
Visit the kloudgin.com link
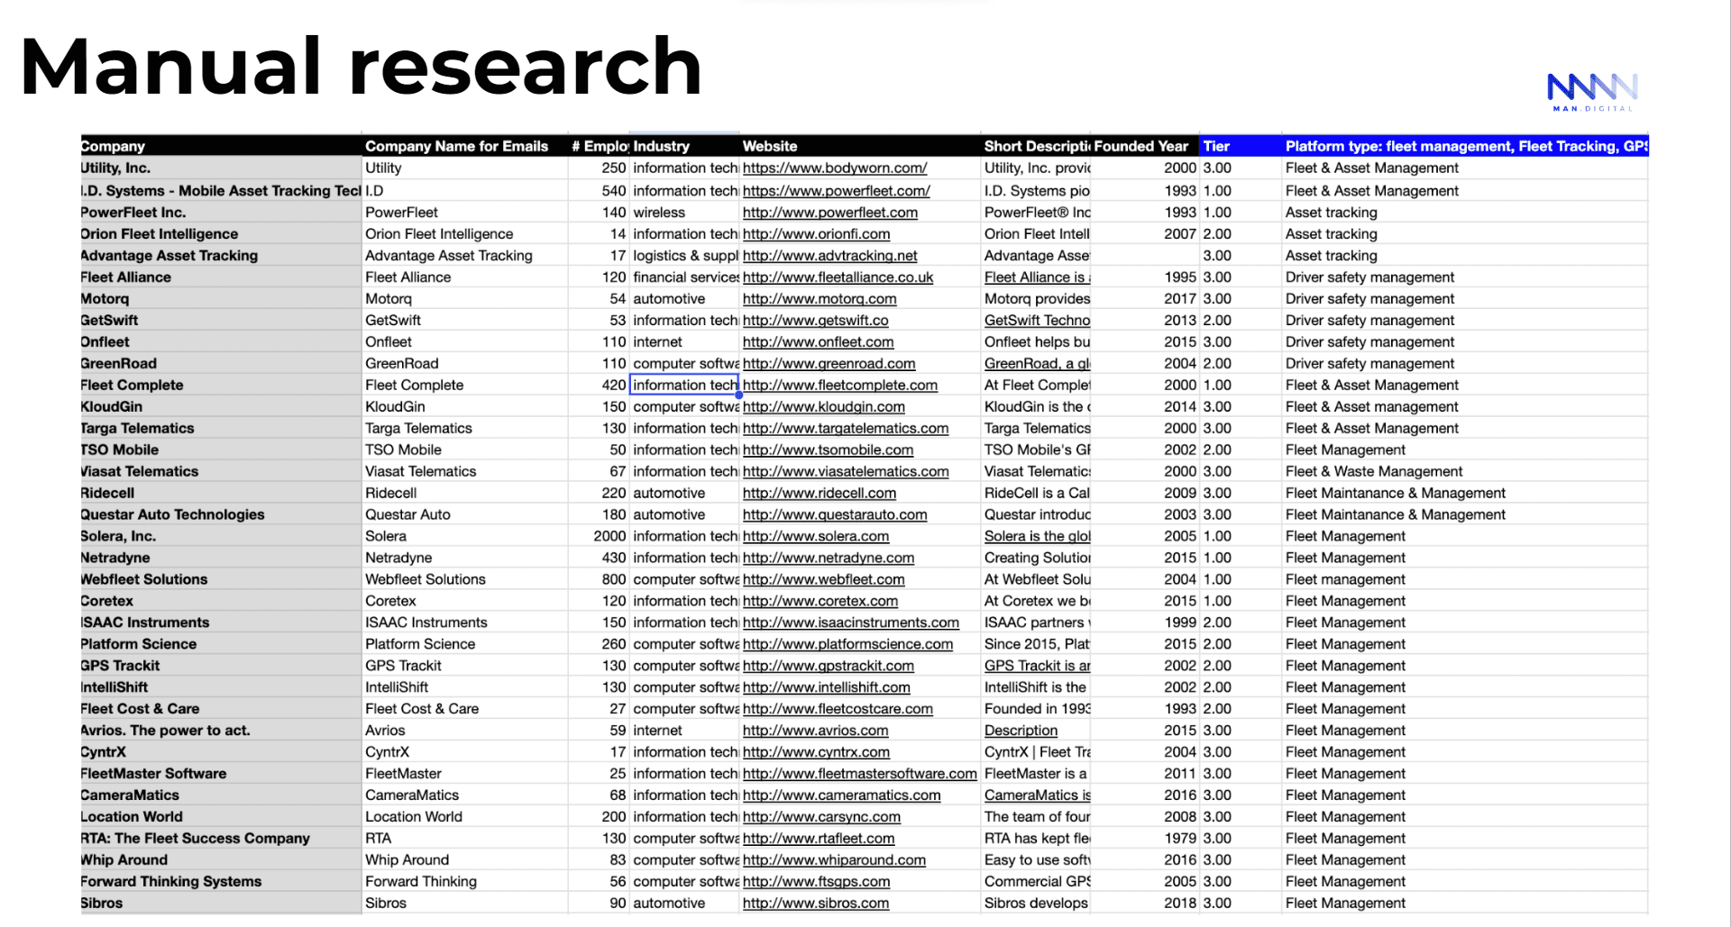click(823, 407)
